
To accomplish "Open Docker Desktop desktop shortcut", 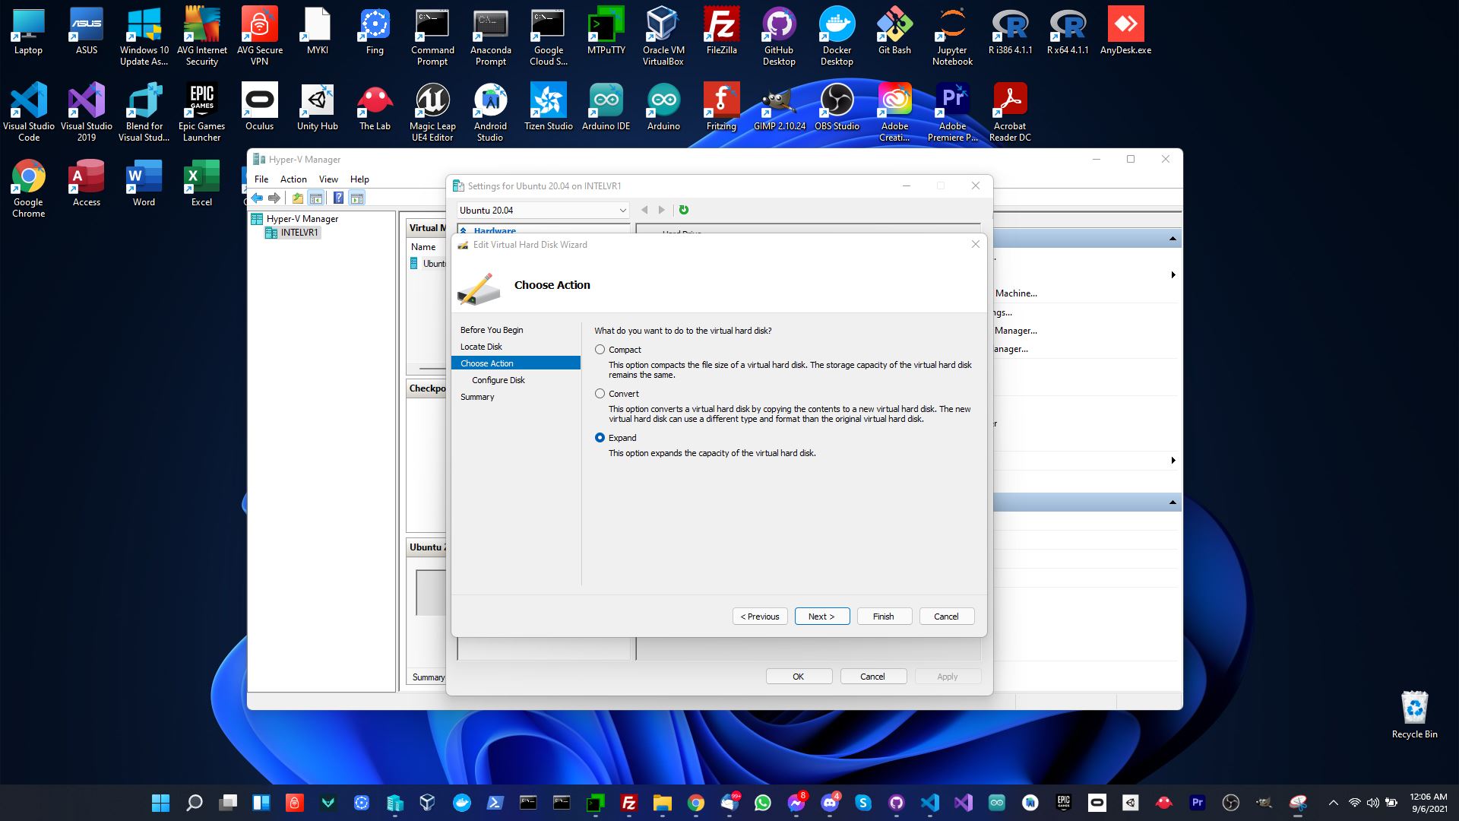I will (837, 36).
